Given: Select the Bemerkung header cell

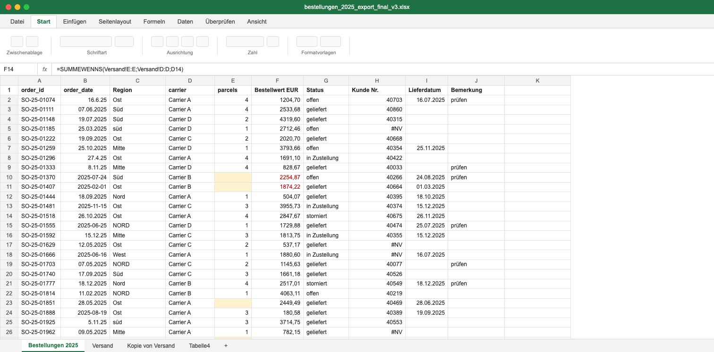Looking at the screenshot, I should pos(476,90).
